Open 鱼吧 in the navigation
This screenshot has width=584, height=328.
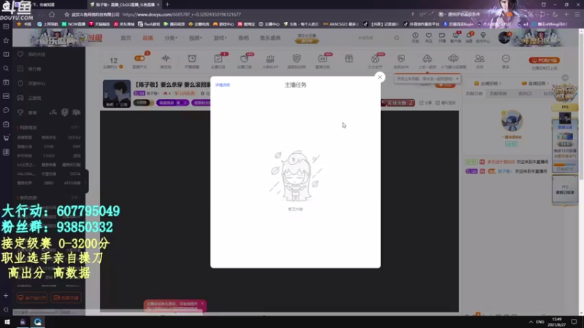coord(244,38)
